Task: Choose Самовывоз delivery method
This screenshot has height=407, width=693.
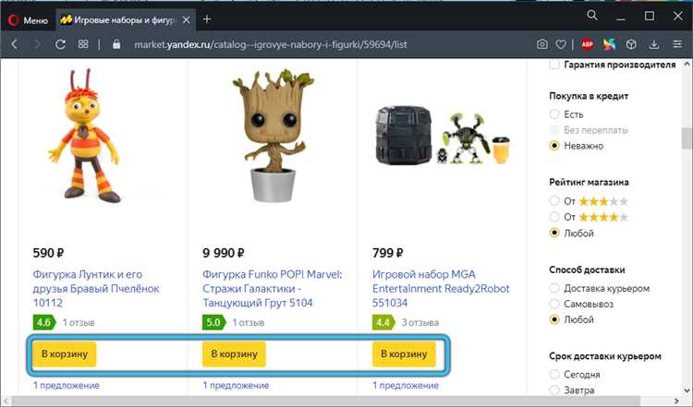Action: tap(554, 303)
